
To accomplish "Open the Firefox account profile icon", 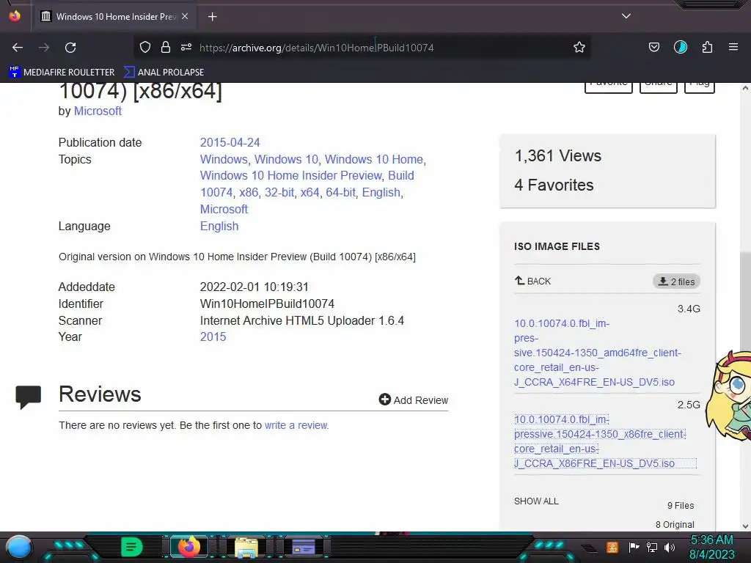I will coord(681,47).
